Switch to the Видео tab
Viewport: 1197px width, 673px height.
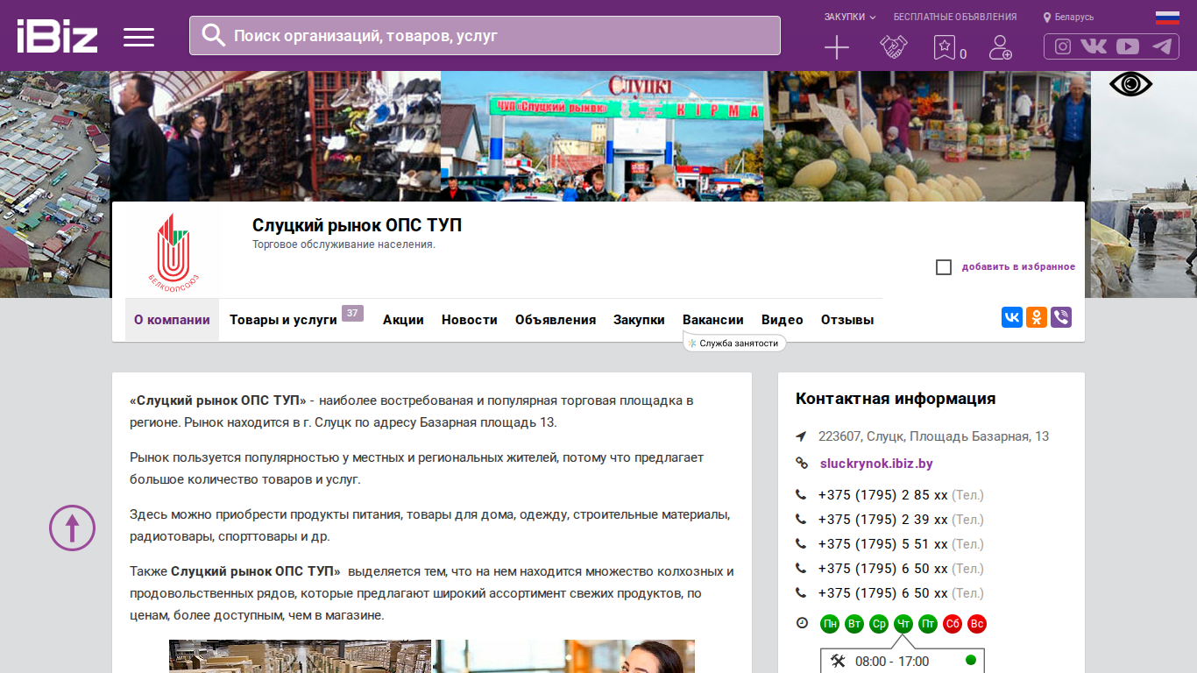(x=783, y=320)
